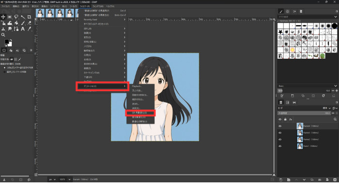Click the foreground color black swatch
Viewport: 339px width, 194px height.
(7, 42)
